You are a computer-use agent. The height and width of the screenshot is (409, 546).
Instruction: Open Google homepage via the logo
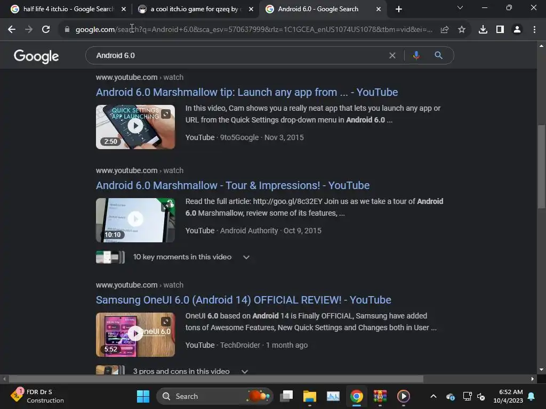pyautogui.click(x=36, y=56)
